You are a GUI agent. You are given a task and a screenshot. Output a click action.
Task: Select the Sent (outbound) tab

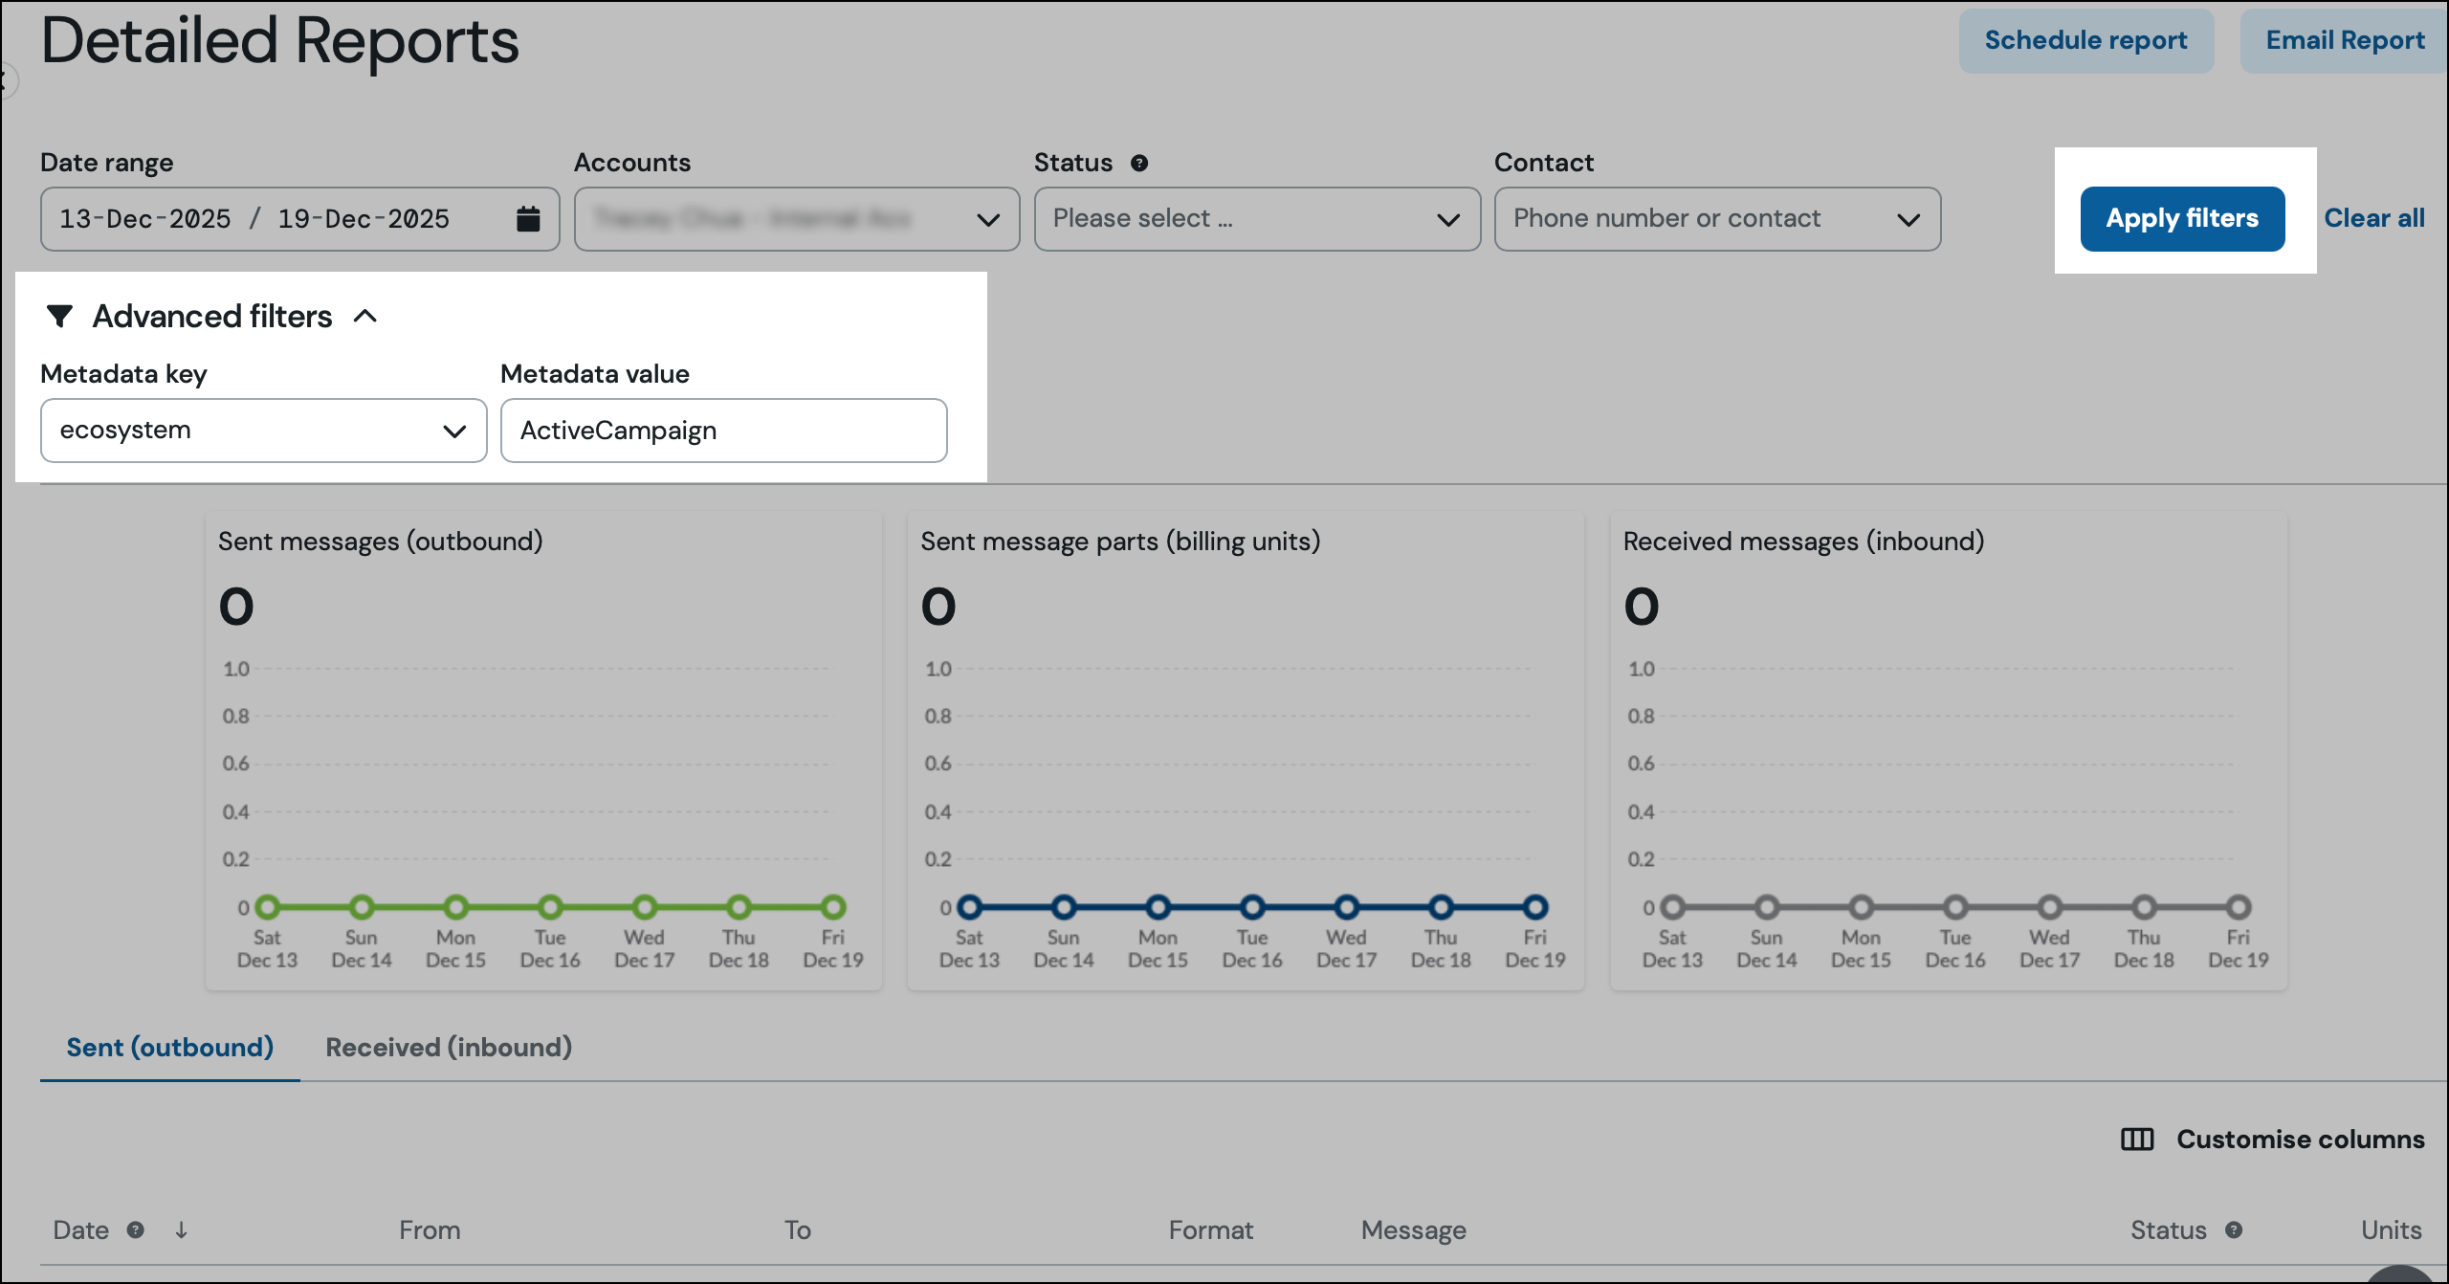click(169, 1047)
